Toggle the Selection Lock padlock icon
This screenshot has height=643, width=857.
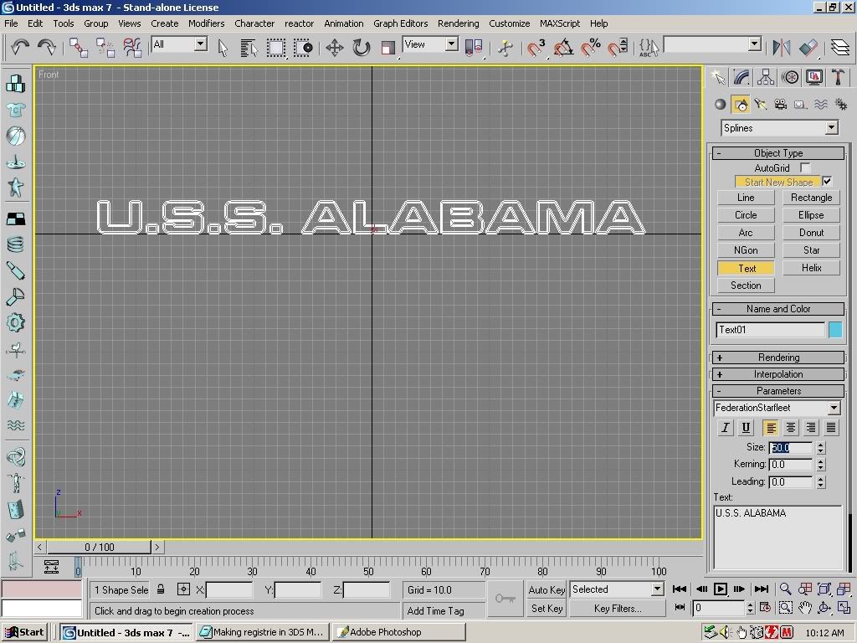click(161, 589)
